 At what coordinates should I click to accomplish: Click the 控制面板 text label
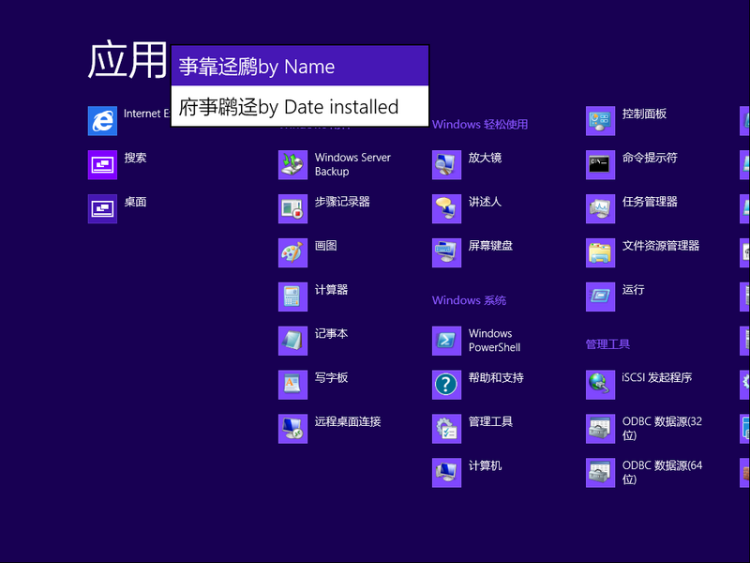(644, 114)
